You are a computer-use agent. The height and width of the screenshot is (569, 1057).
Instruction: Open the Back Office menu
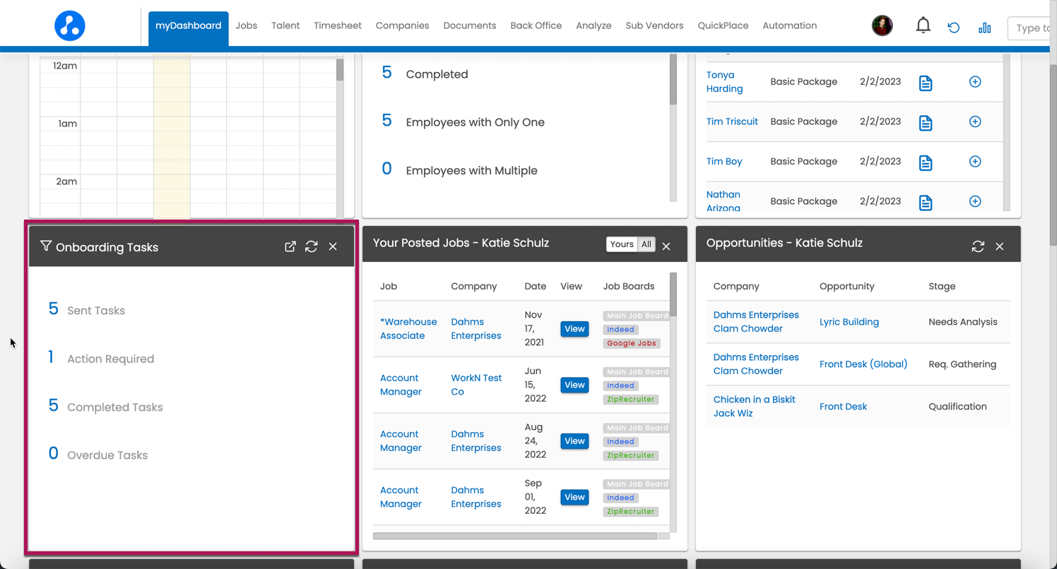click(536, 25)
